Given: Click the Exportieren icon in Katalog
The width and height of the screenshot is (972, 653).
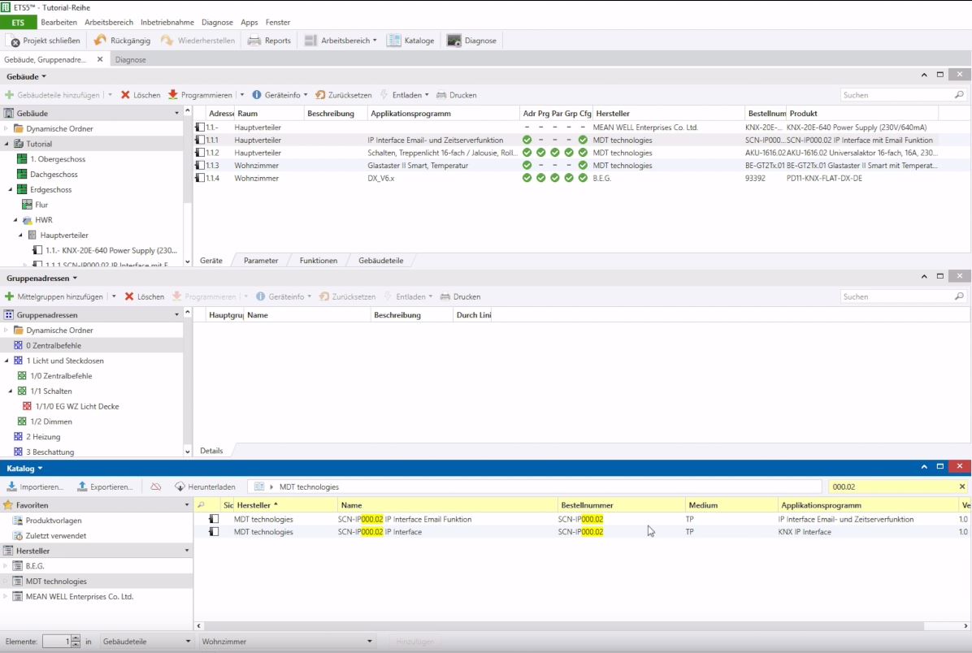Looking at the screenshot, I should 82,487.
